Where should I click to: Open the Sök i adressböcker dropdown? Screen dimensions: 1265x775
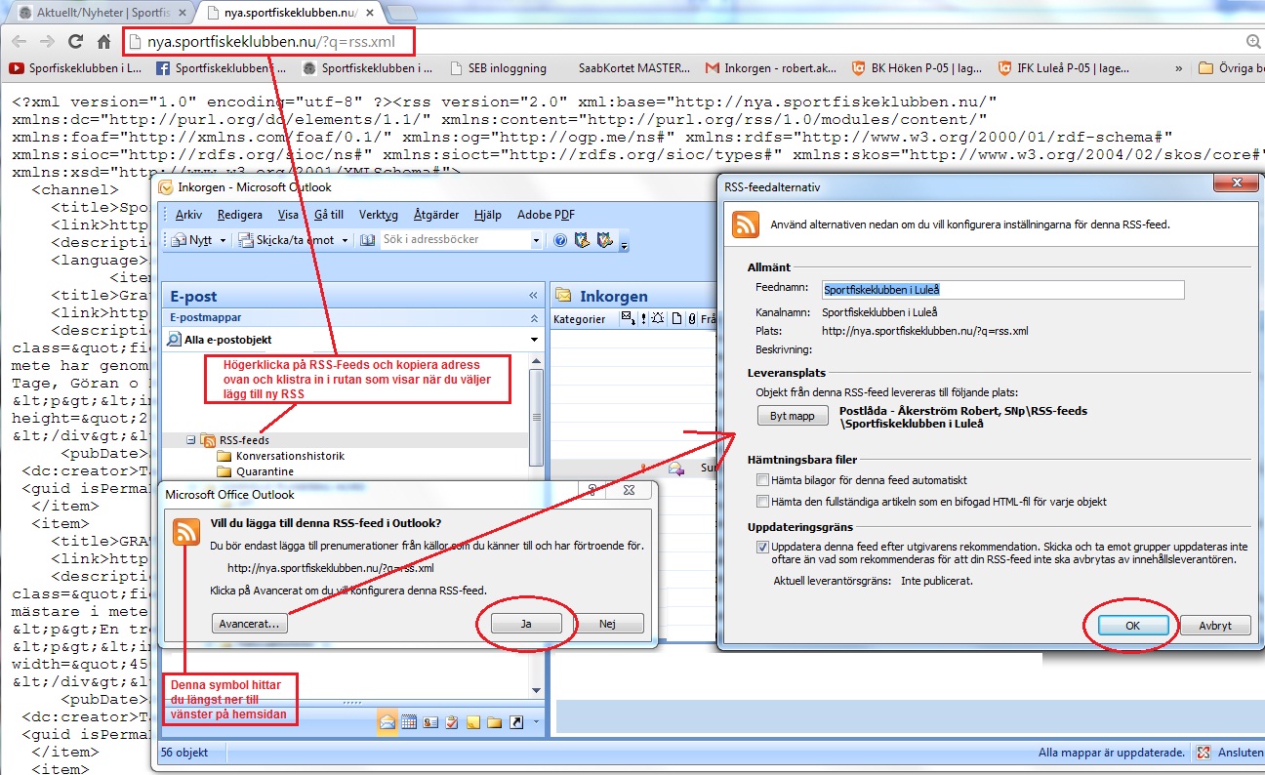click(x=536, y=240)
